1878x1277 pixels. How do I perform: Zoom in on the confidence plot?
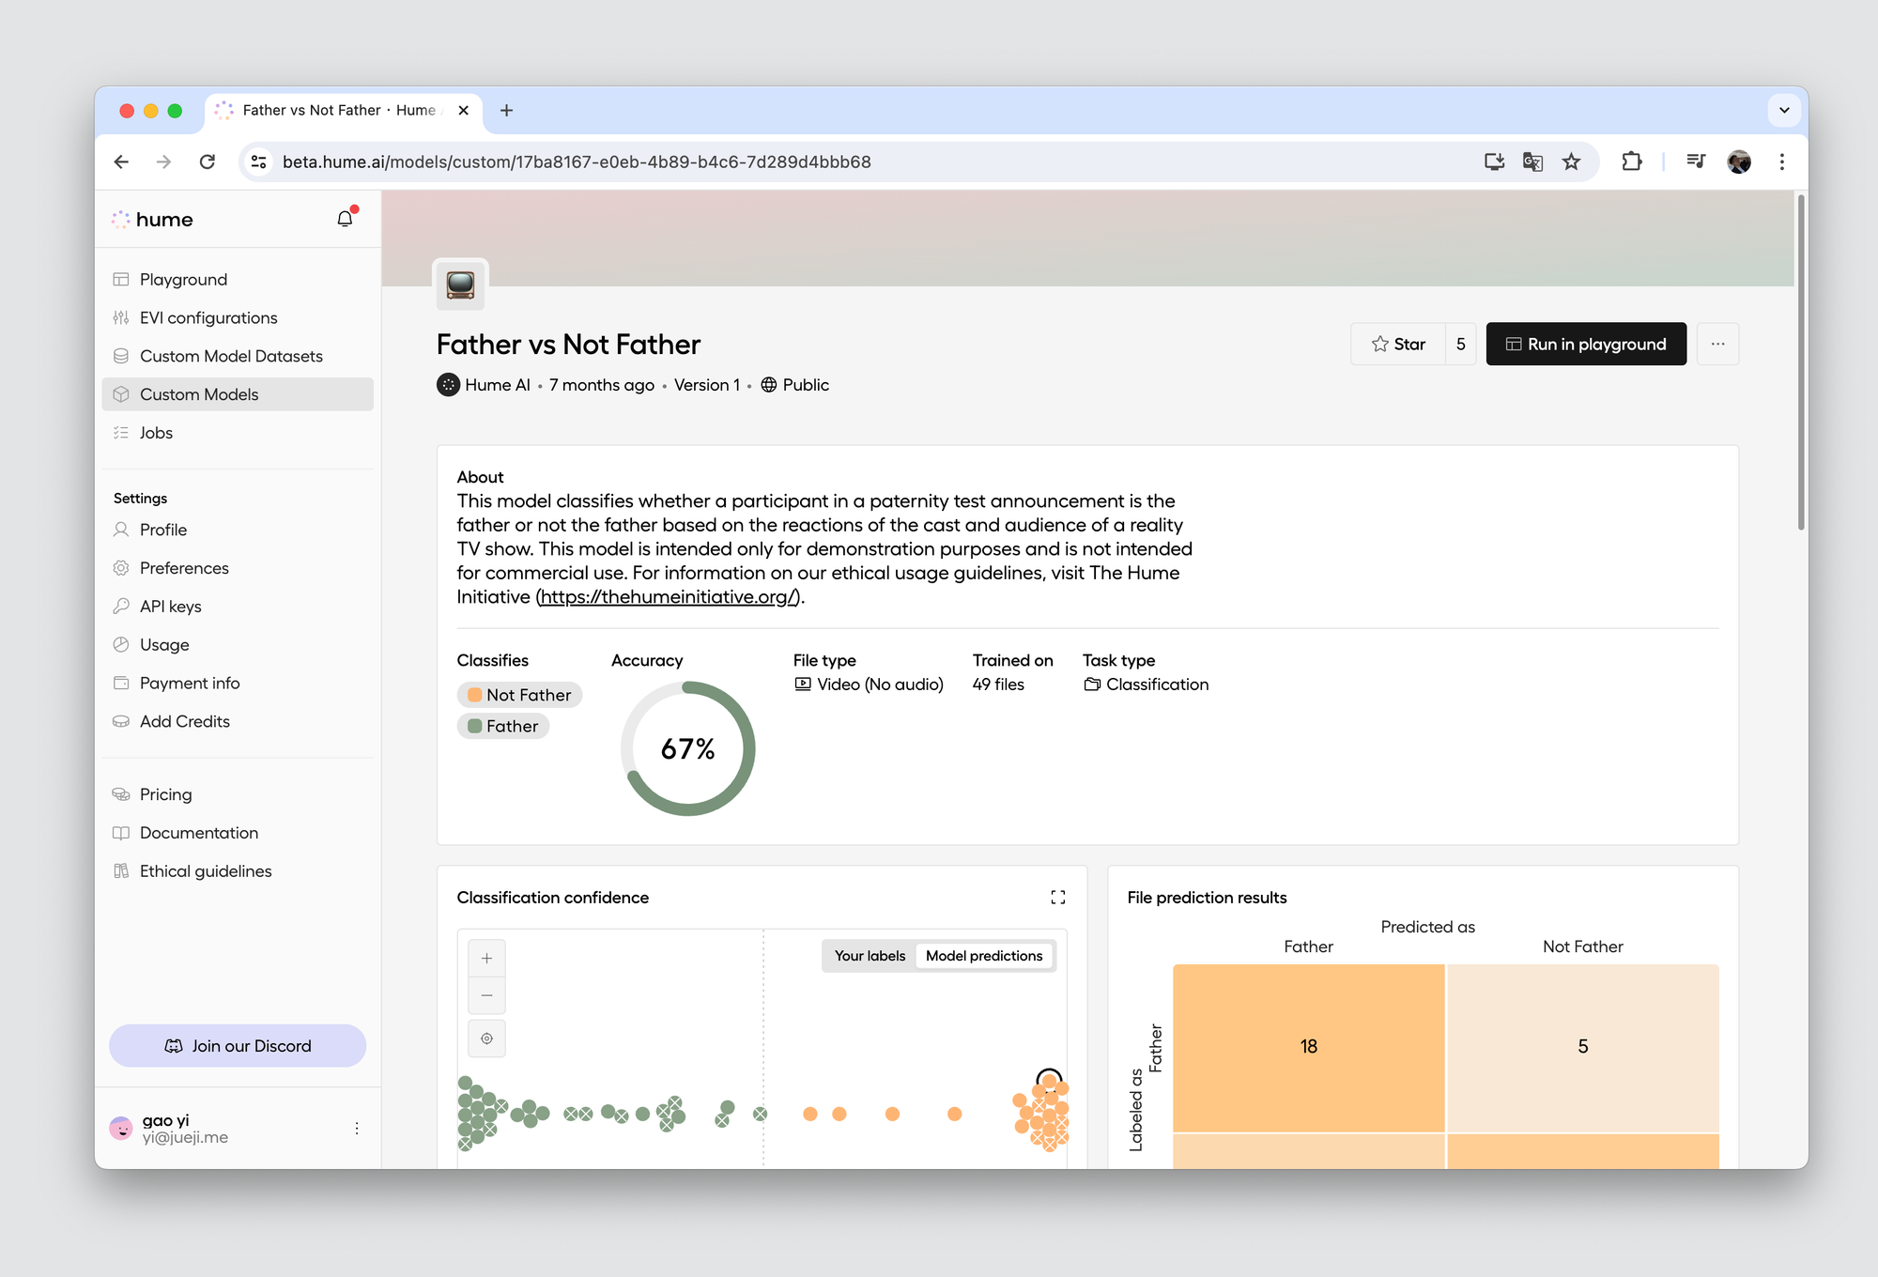(486, 959)
